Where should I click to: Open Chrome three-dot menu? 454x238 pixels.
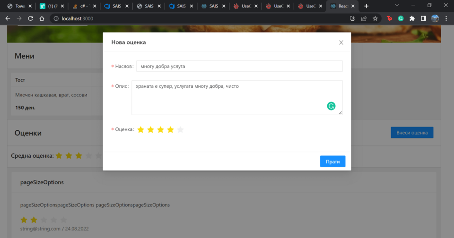point(446,18)
